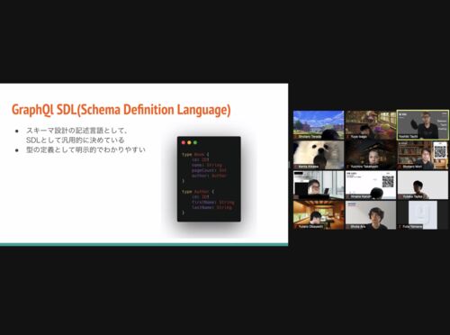Select the participant video with white slide and QR code

click(x=371, y=185)
